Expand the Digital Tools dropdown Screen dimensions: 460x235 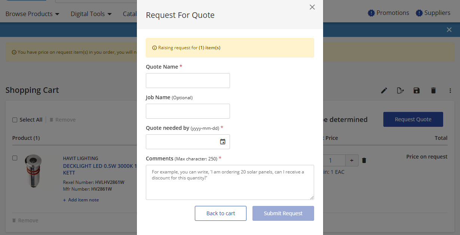pyautogui.click(x=91, y=14)
